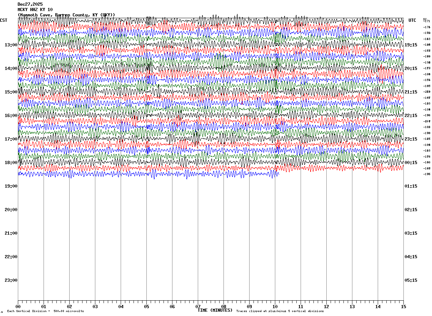Click minute tick label '13' on x-axis
The width and height of the screenshot is (432, 316).
[352, 307]
